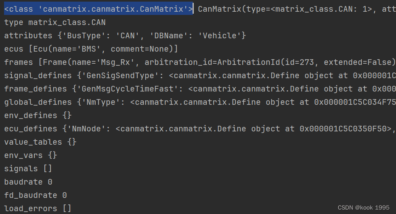Click the env_defines empty dict line
Viewport: 396px width, 214px height.
38,115
